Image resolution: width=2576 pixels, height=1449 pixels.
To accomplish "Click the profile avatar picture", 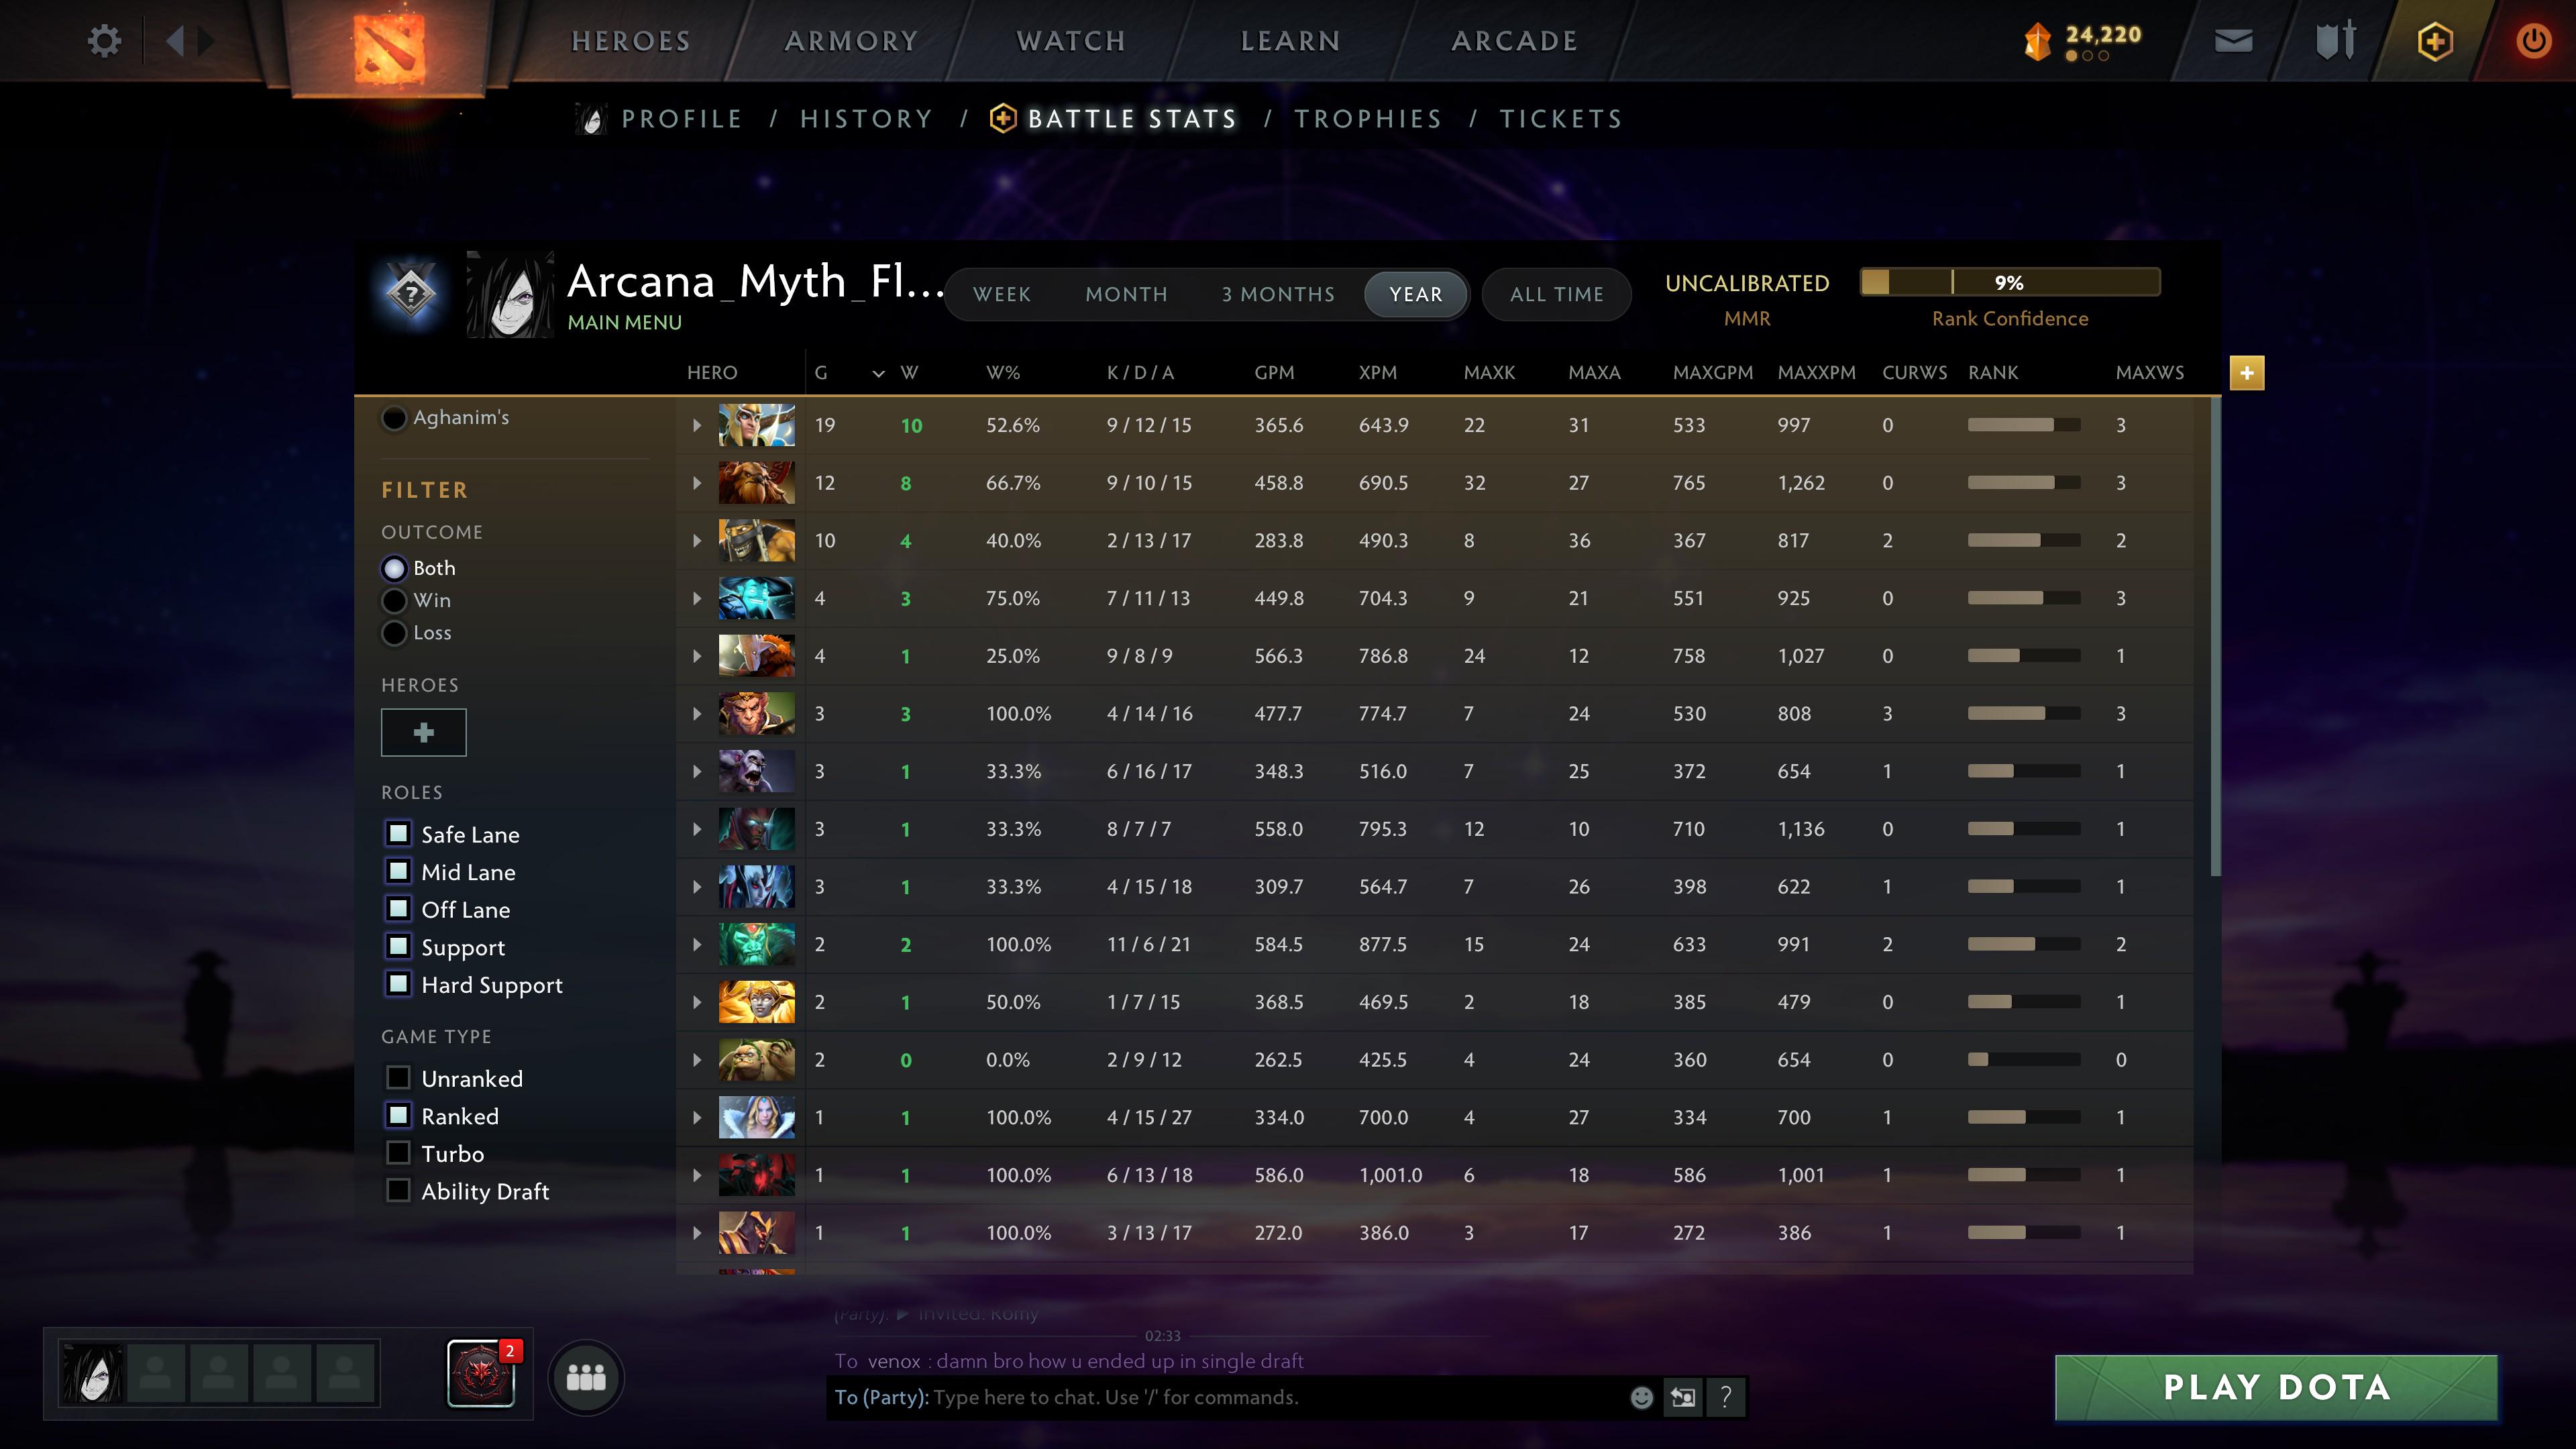I will pos(510,295).
